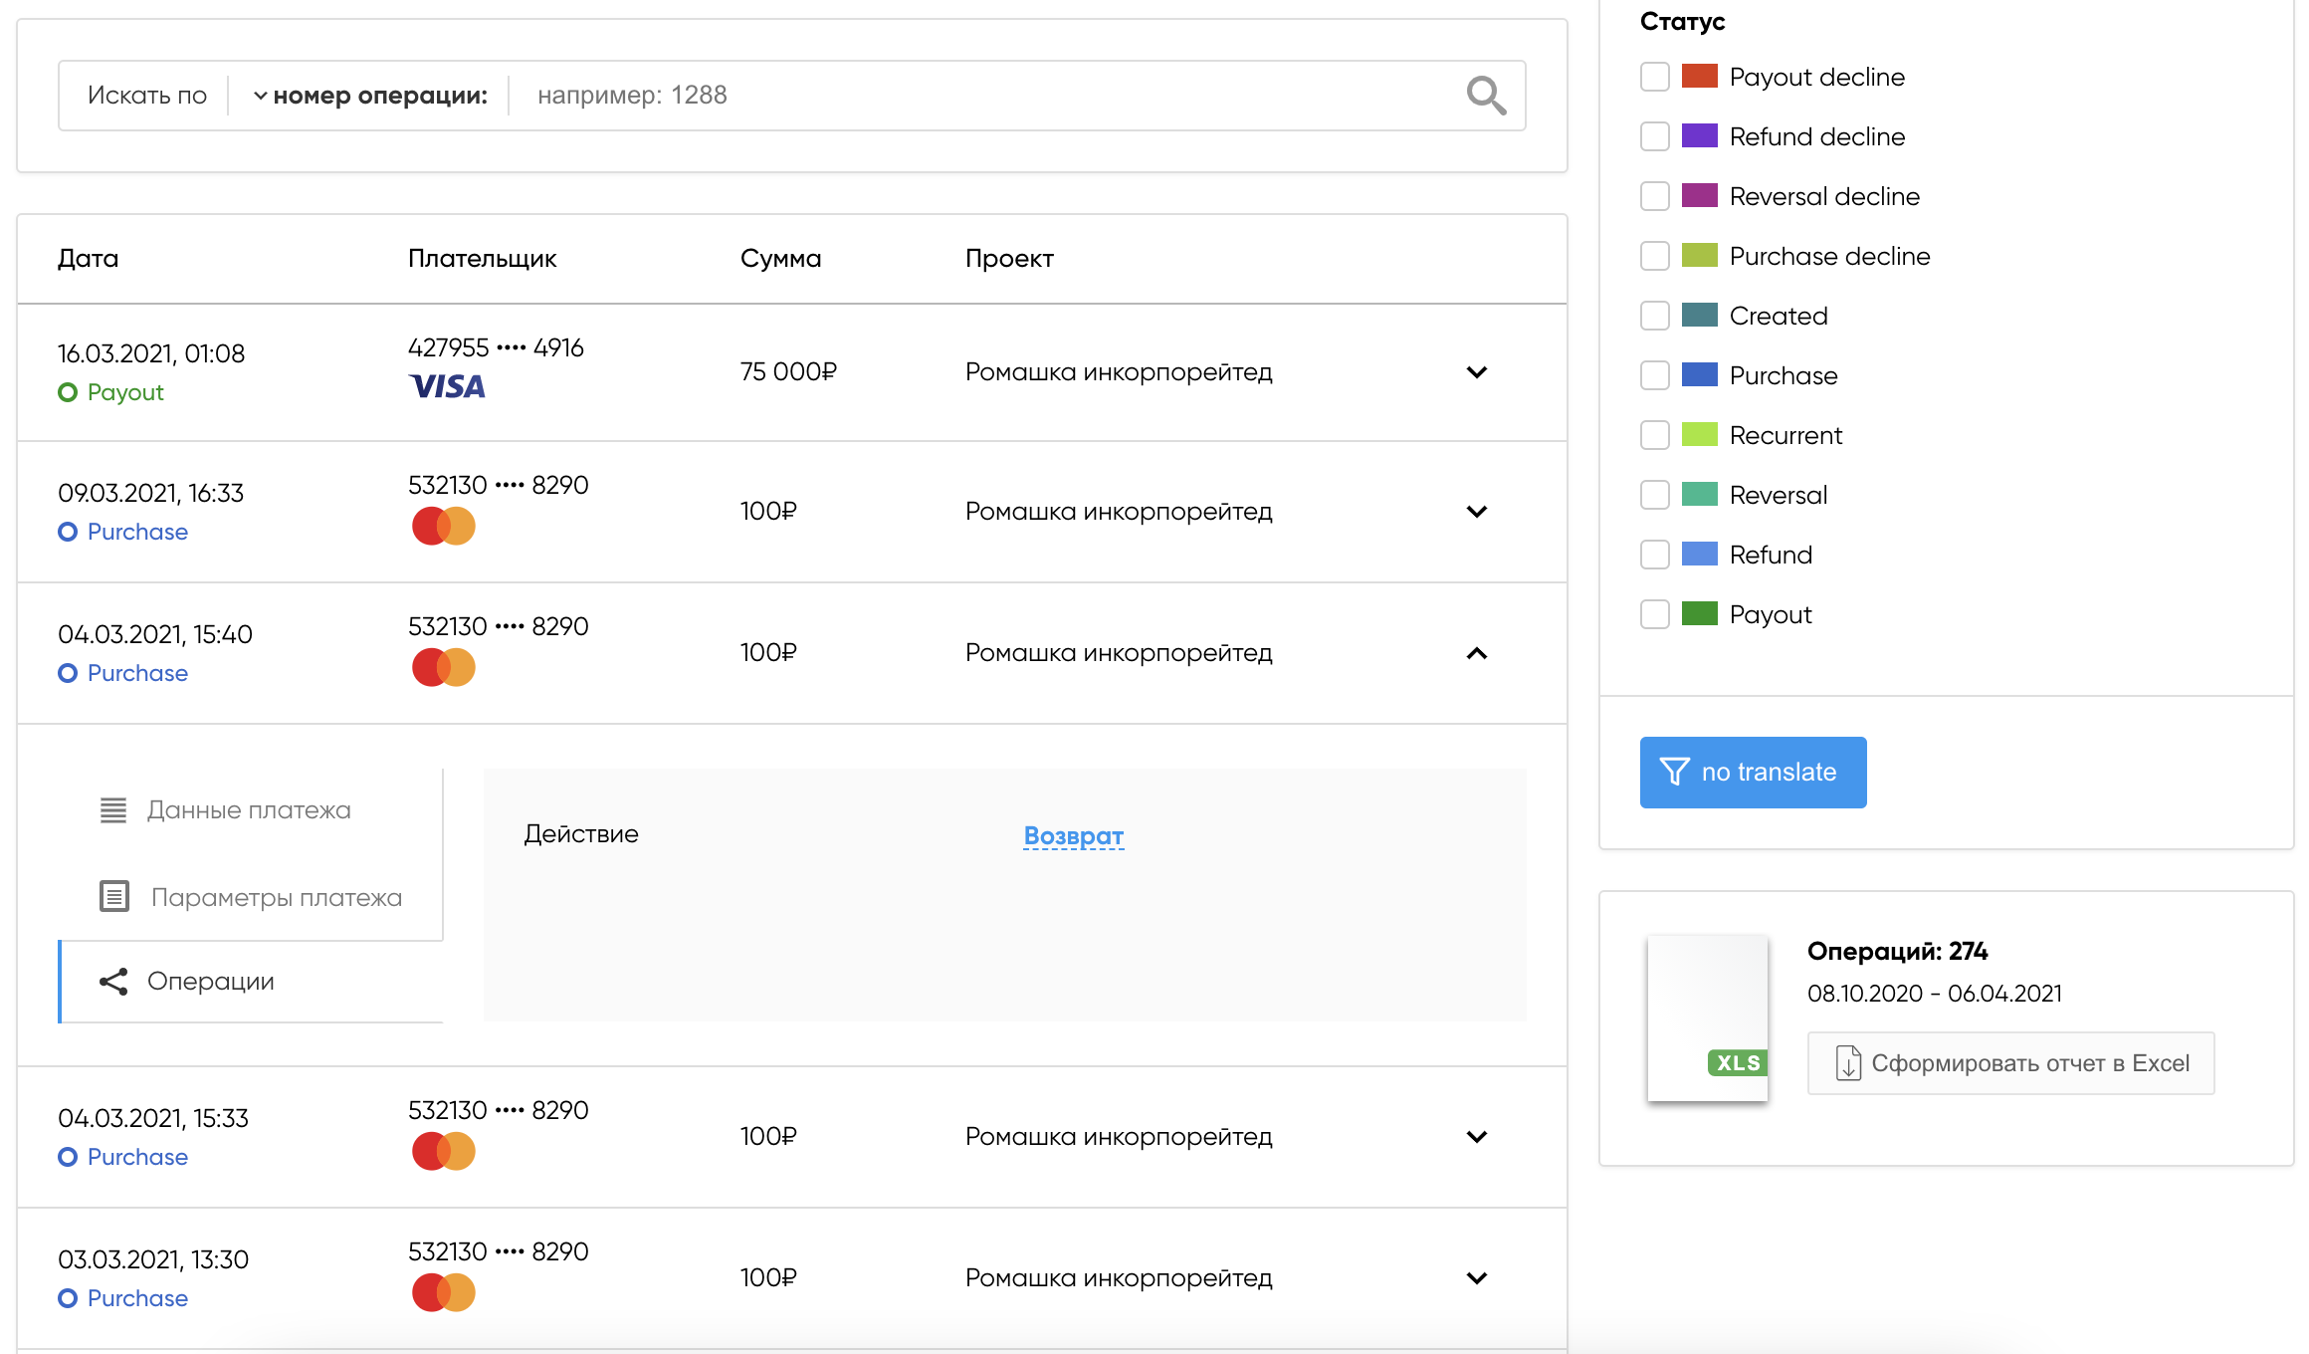
Task: Open the номер операции search dropdown
Action: [370, 96]
